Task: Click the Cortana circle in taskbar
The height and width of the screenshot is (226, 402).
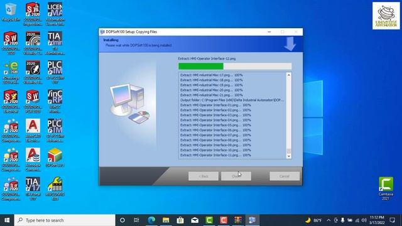Action: tap(122, 220)
